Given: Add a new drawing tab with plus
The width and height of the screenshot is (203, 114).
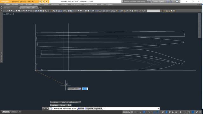Looking at the screenshot, I should 41,8.
